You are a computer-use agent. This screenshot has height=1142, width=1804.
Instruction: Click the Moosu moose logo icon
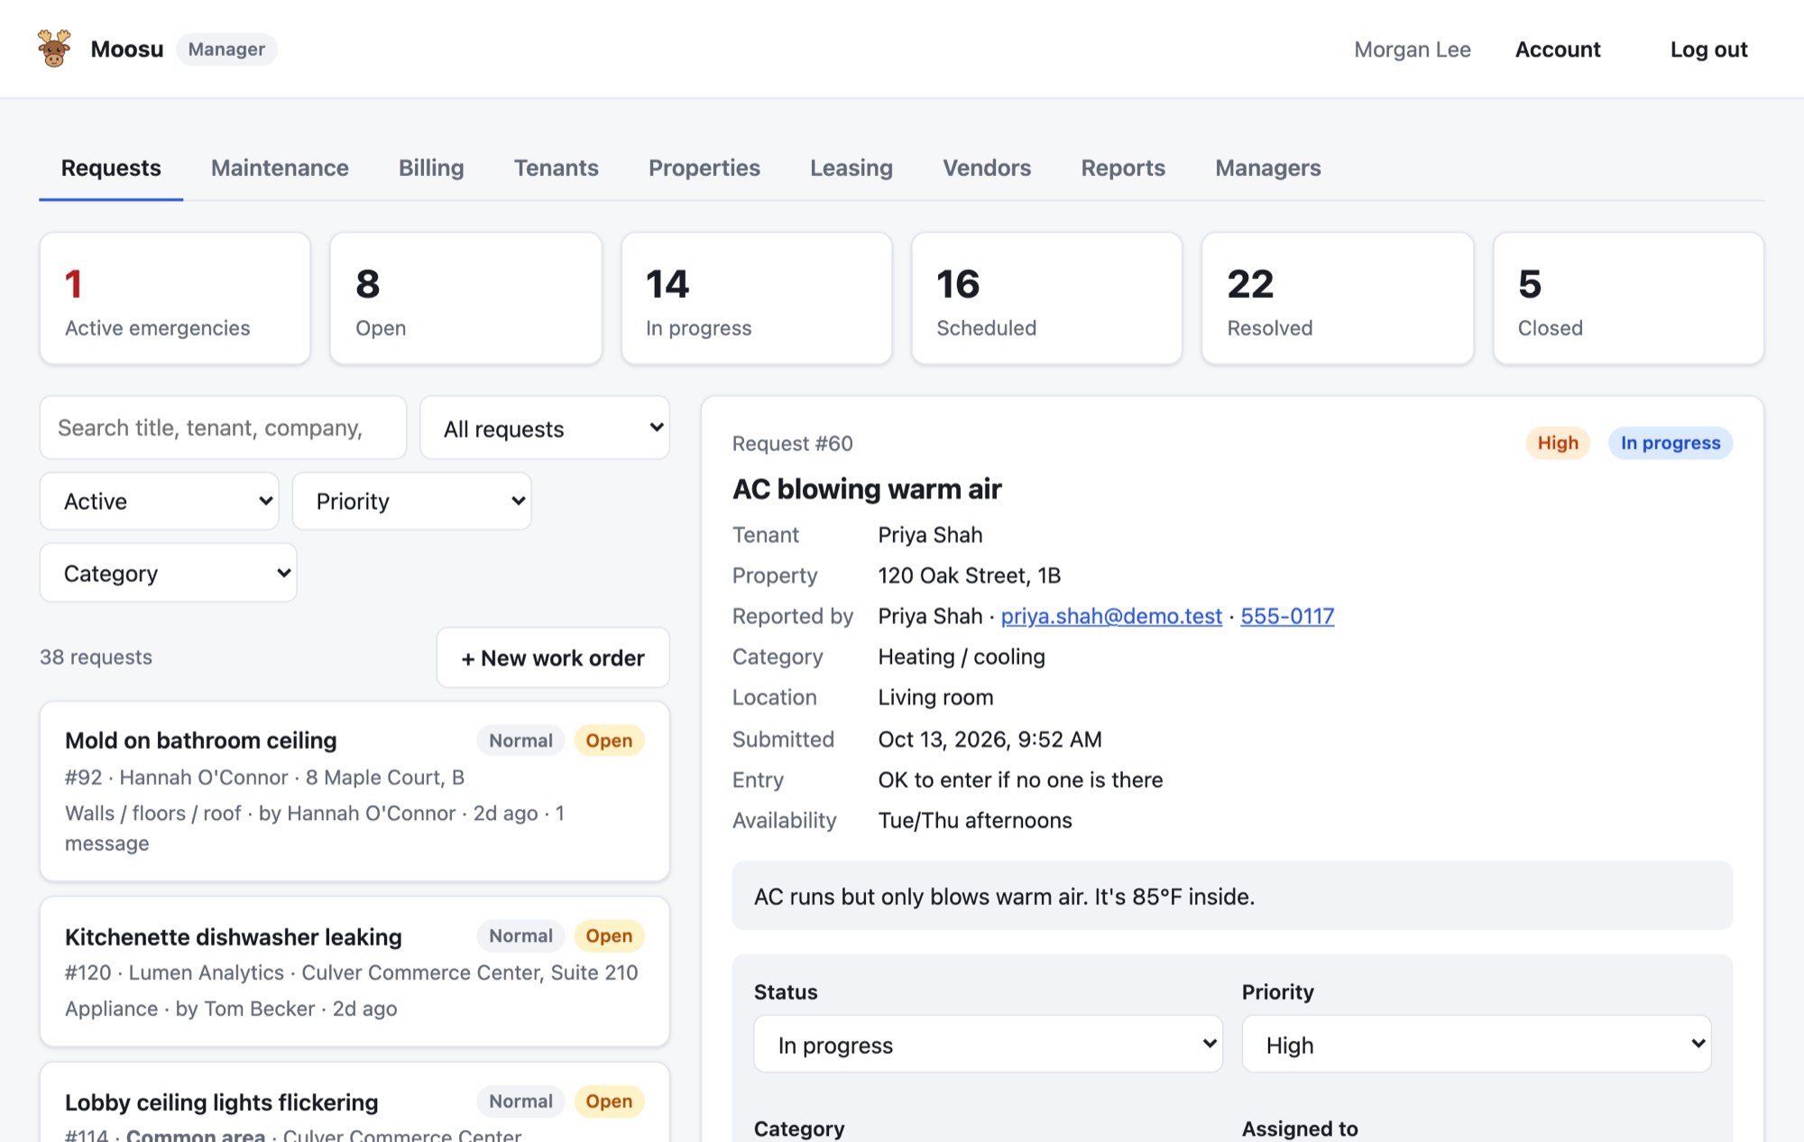point(54,49)
